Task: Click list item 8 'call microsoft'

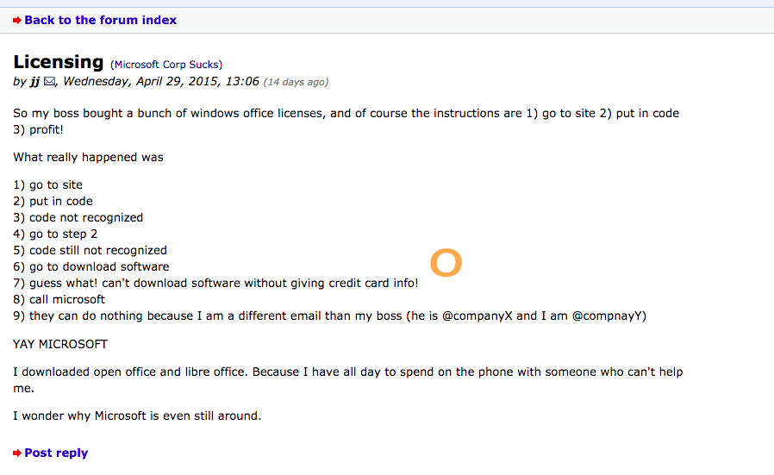Action: pyautogui.click(x=59, y=300)
